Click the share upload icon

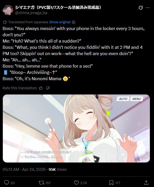[x=146, y=183]
